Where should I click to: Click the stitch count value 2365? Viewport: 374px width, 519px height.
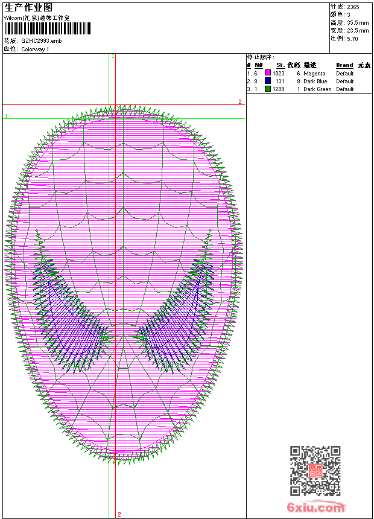(353, 7)
